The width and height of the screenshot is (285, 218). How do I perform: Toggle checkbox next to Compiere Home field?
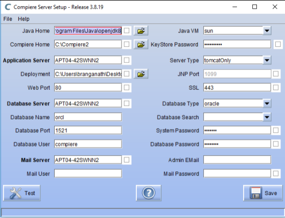point(127,44)
